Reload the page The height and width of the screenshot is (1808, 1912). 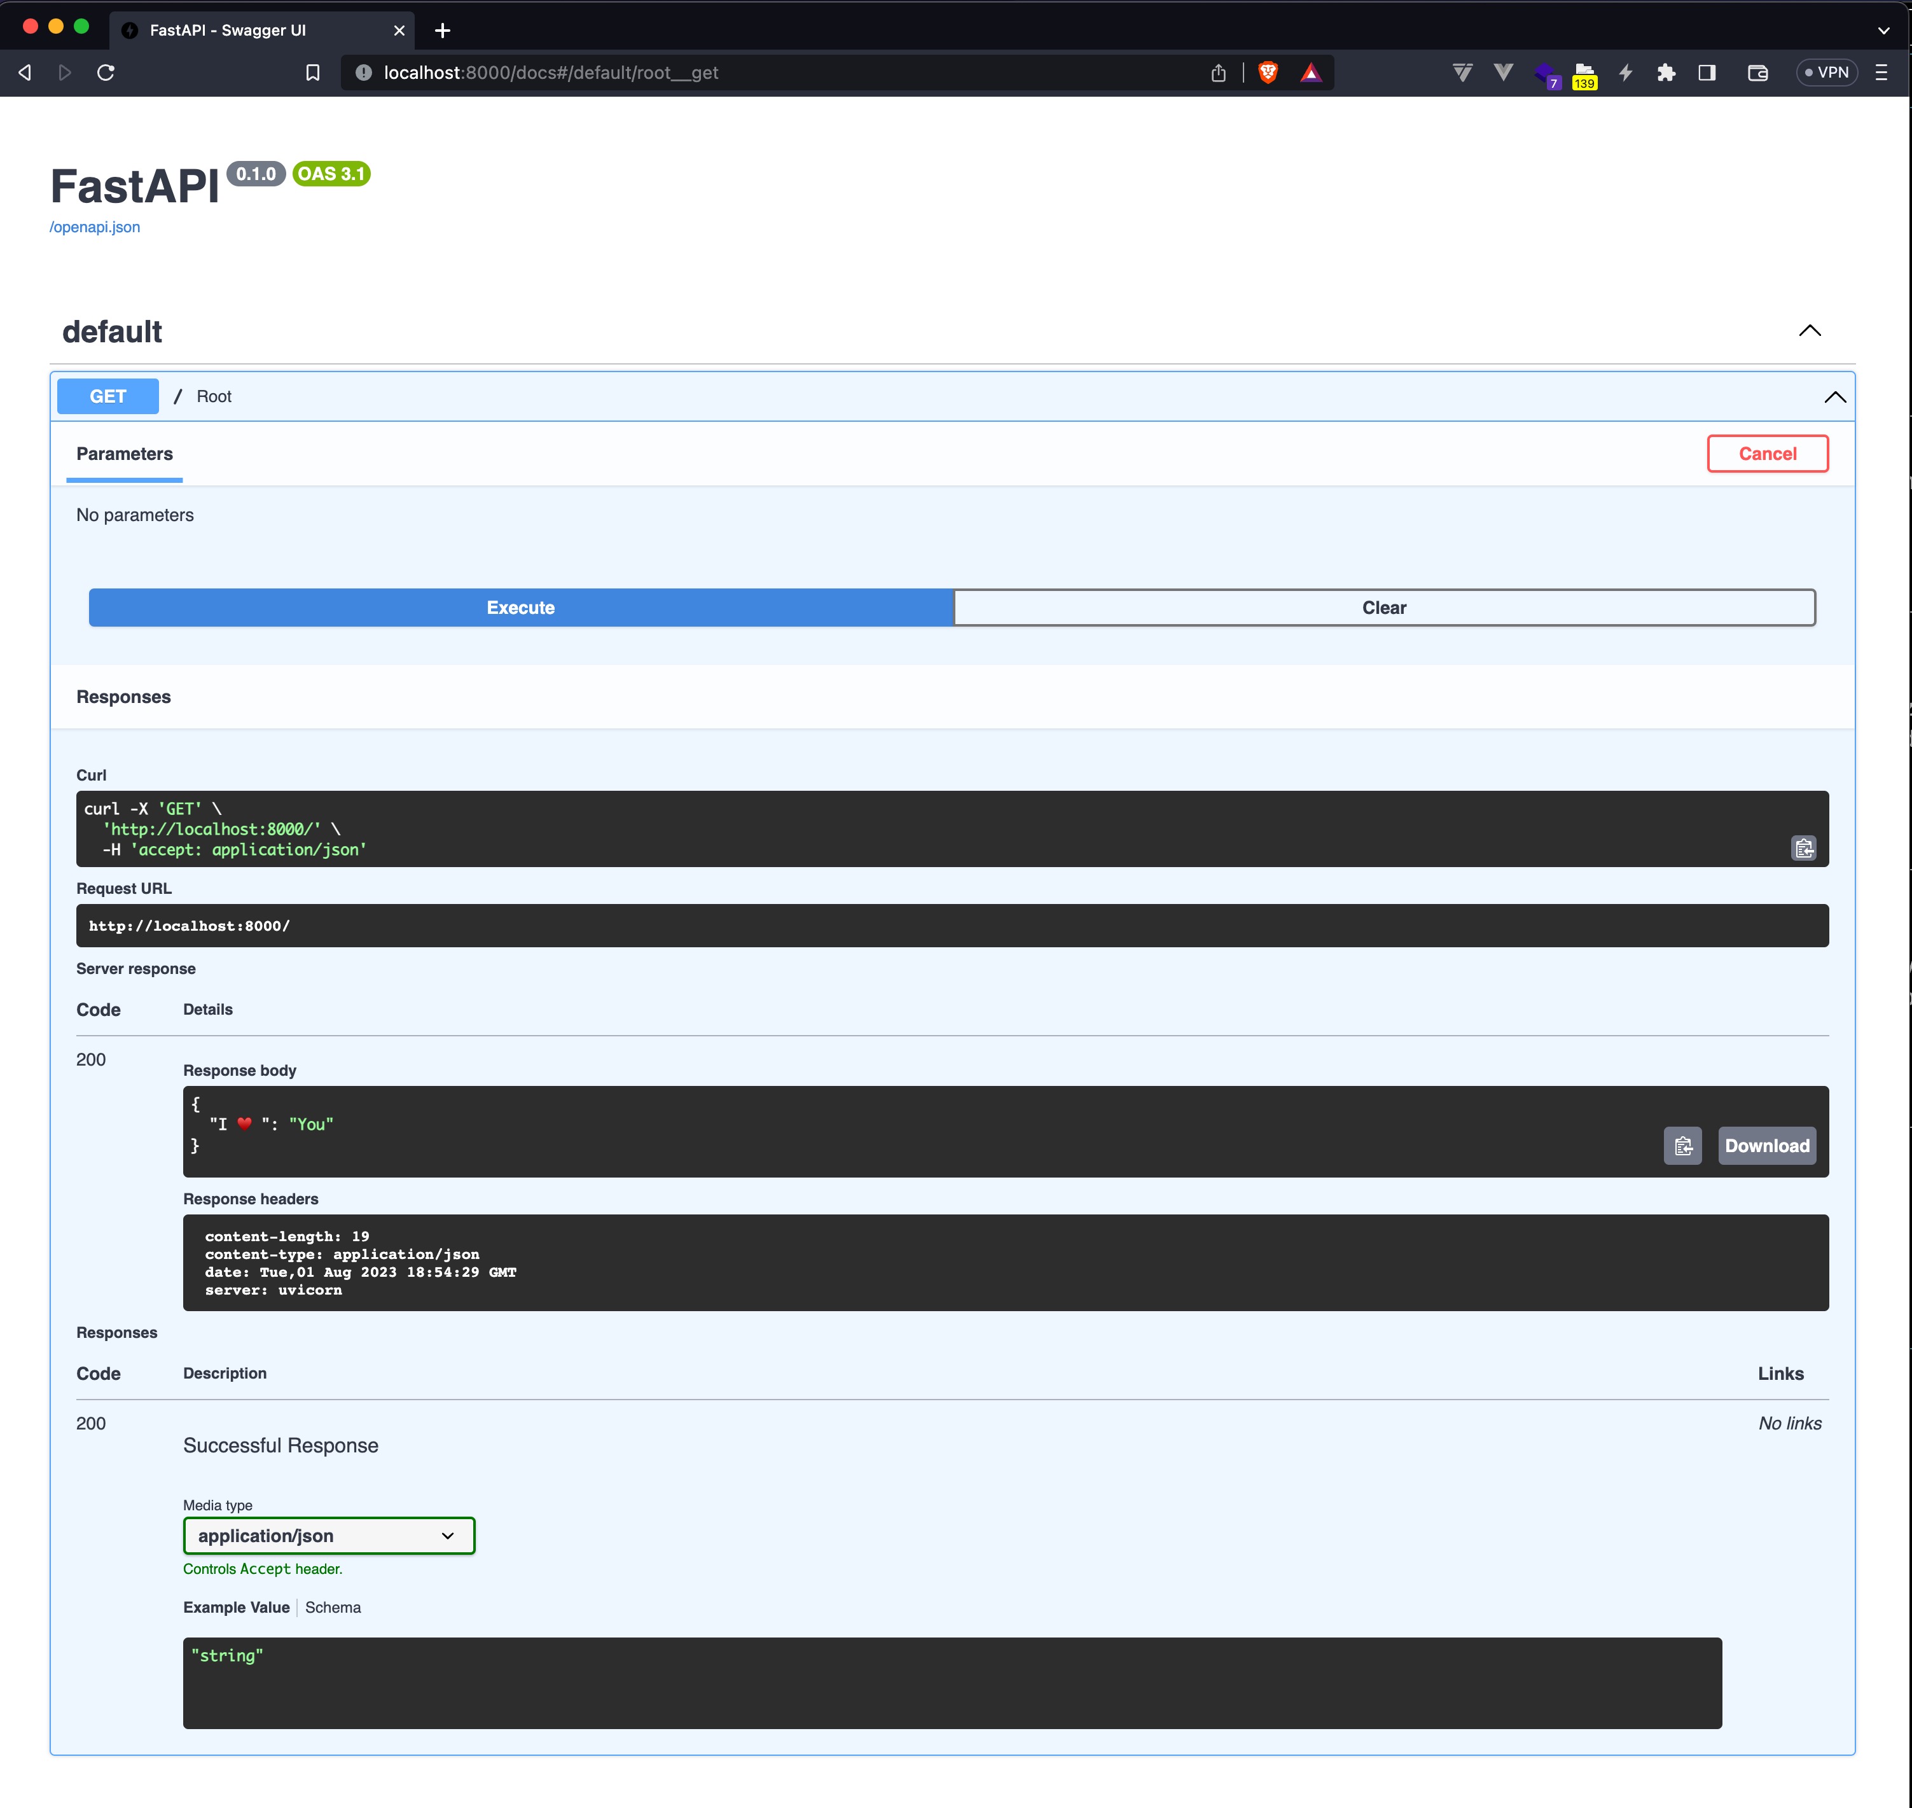click(x=106, y=73)
